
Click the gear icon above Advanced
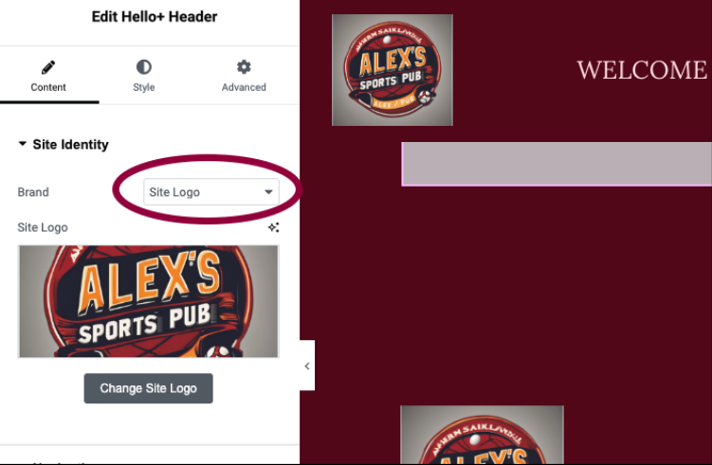244,67
